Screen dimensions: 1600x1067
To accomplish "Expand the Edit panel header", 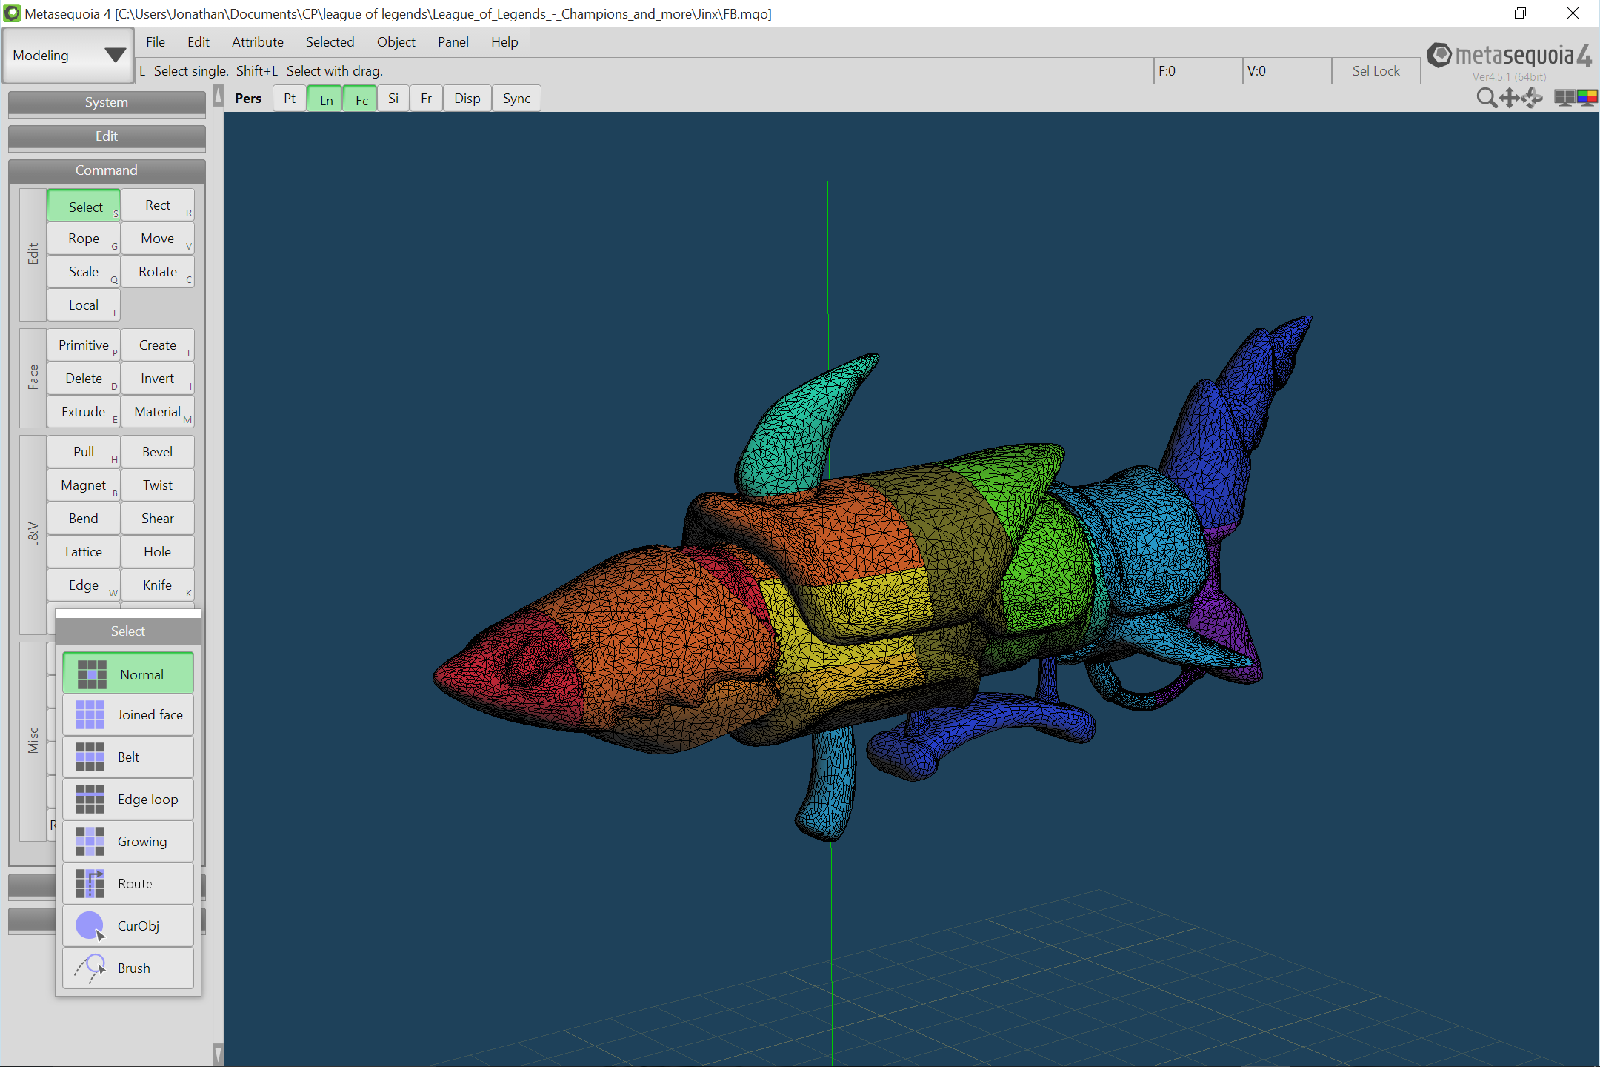I will point(107,136).
